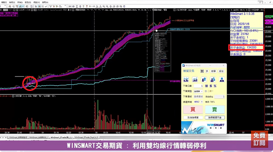Screen dimensions: 273x152
Task: Click the checkmark icon in main toolbar
Action: click(46, 7)
